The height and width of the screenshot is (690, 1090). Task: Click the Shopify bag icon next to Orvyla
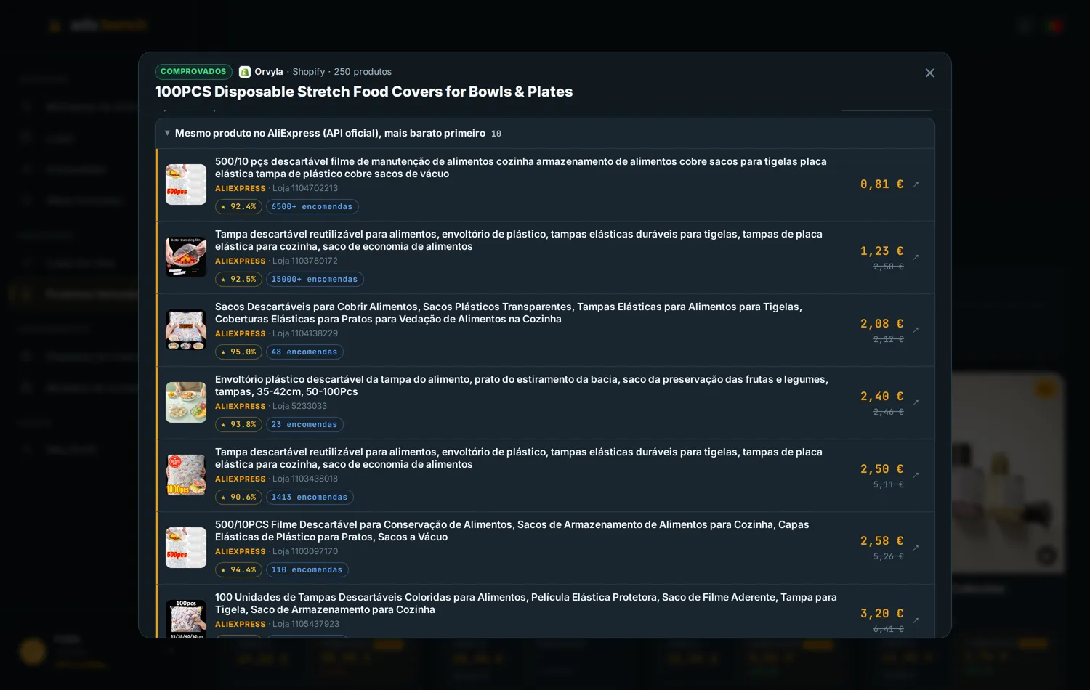pyautogui.click(x=245, y=72)
